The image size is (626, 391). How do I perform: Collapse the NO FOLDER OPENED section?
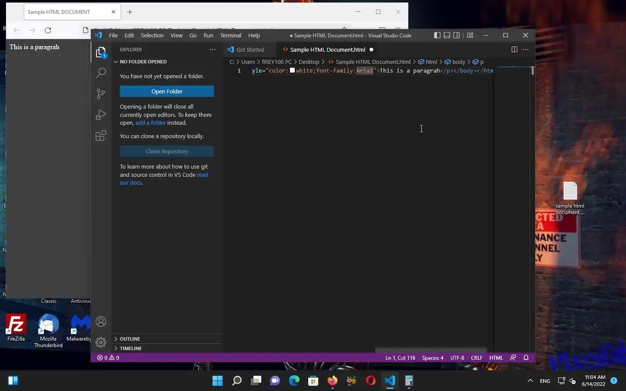point(167,62)
